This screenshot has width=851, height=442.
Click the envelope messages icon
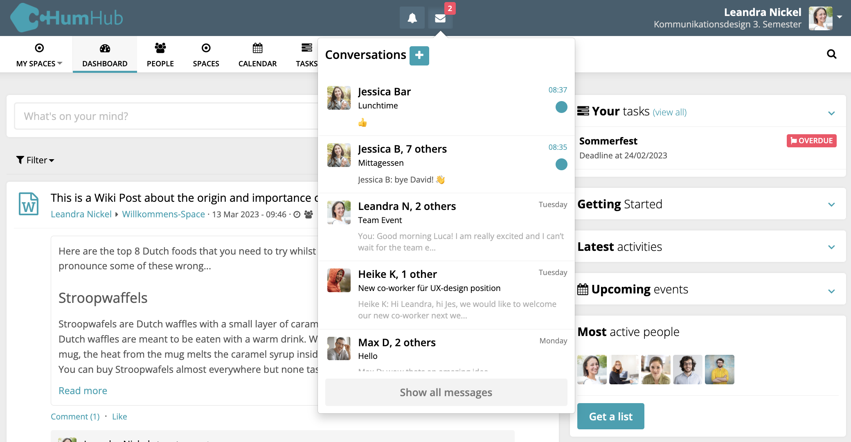440,18
